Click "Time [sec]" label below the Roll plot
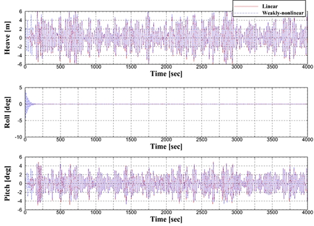 (166, 146)
